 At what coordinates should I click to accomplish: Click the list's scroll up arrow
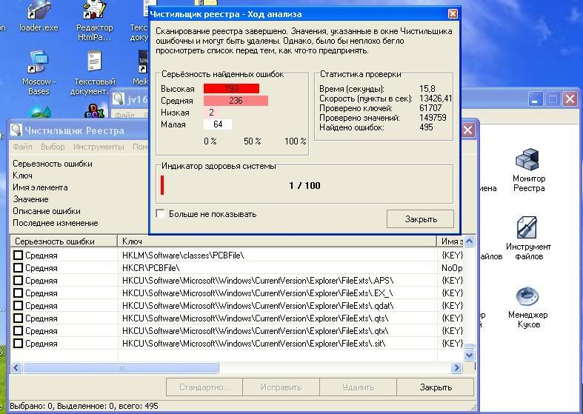469,241
